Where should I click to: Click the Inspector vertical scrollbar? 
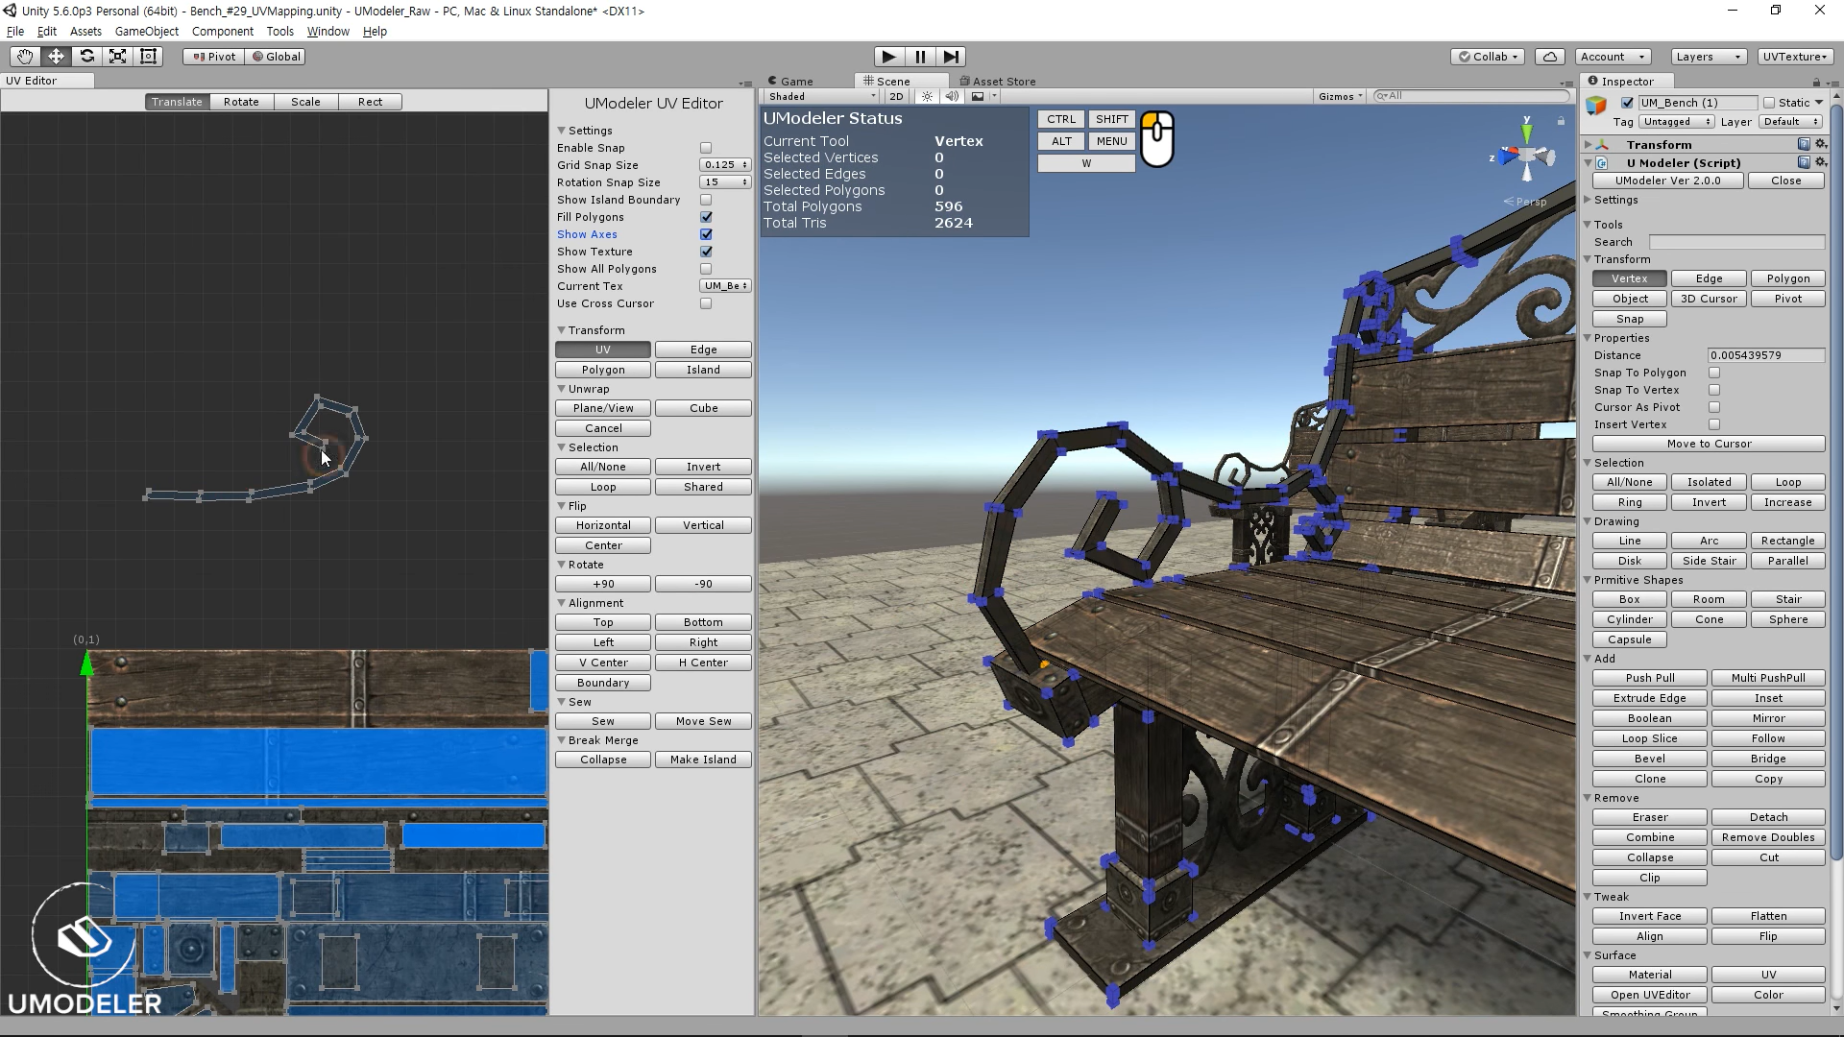[1837, 480]
